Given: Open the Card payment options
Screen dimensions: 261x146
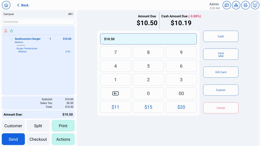Looking at the screenshot, I should (x=220, y=54).
